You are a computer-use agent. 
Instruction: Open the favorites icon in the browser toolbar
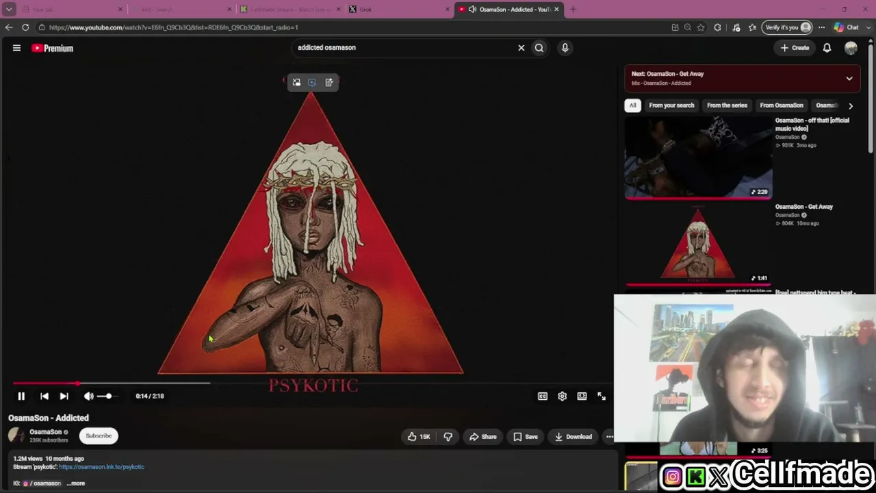tap(753, 27)
